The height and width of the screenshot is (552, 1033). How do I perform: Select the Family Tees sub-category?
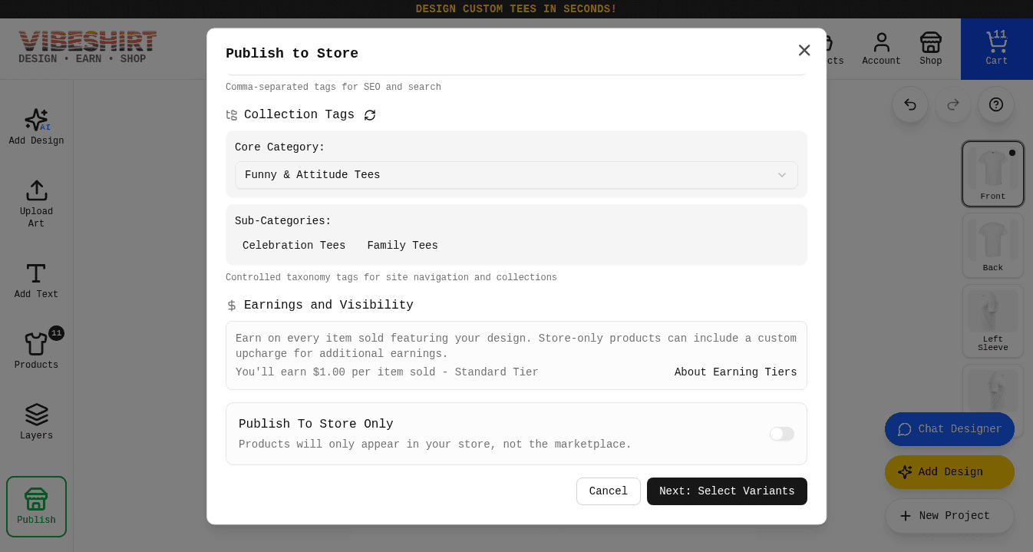click(x=402, y=246)
